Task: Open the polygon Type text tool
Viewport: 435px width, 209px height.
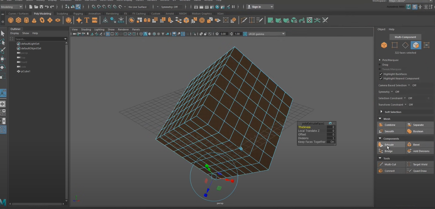Action: (x=87, y=20)
